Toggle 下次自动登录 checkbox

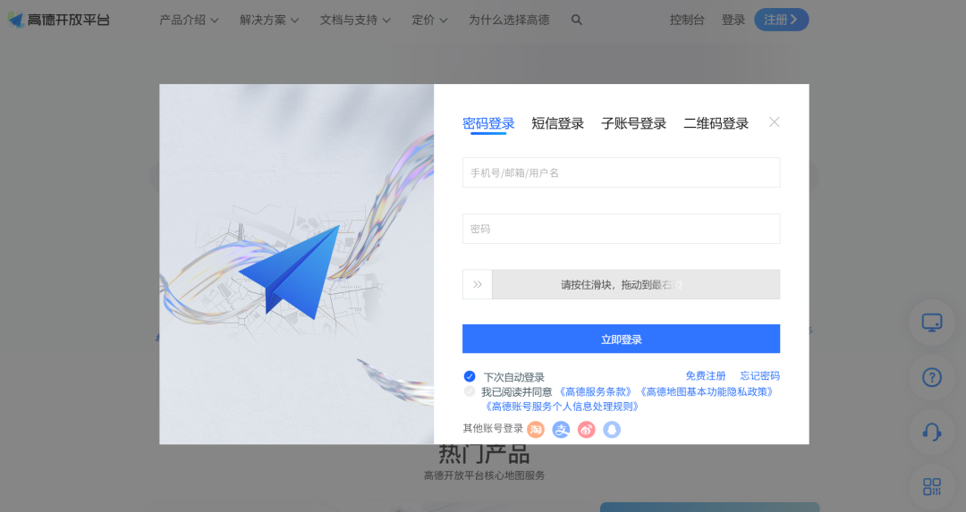(470, 376)
